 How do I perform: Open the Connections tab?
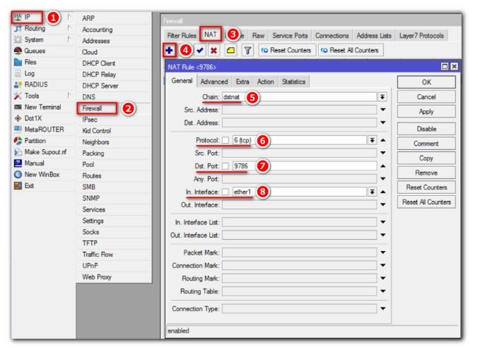[x=332, y=36]
